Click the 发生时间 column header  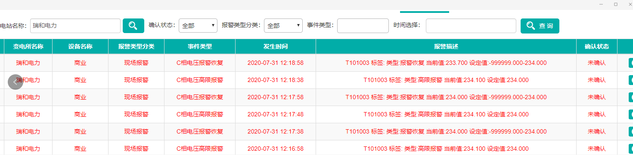276,46
